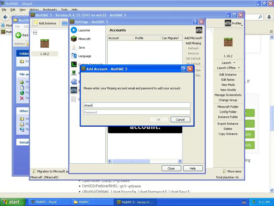Select the 1.18.2 instance grass block
This screenshot has height=206, width=274.
(45, 43)
